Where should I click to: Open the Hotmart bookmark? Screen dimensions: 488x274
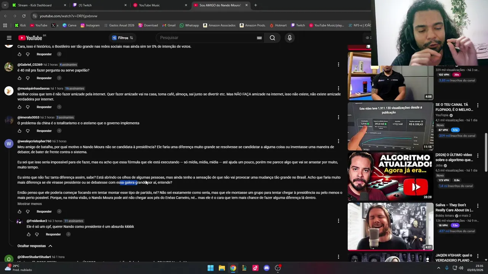pyautogui.click(x=278, y=25)
